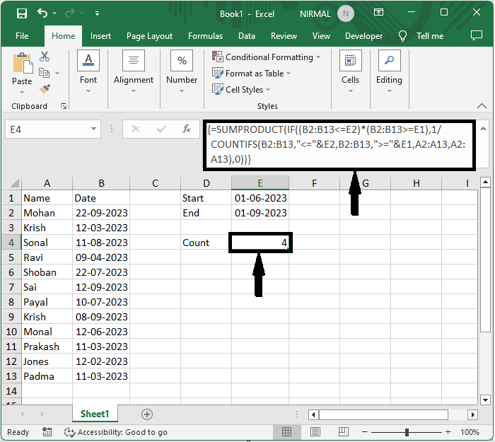Open the Format as Table menu

[x=252, y=74]
